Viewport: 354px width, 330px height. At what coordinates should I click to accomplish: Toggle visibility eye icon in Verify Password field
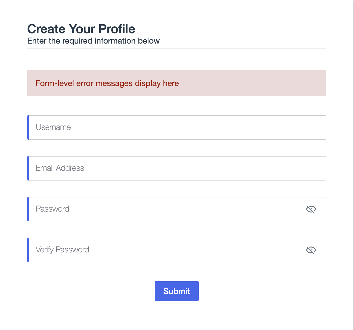311,250
